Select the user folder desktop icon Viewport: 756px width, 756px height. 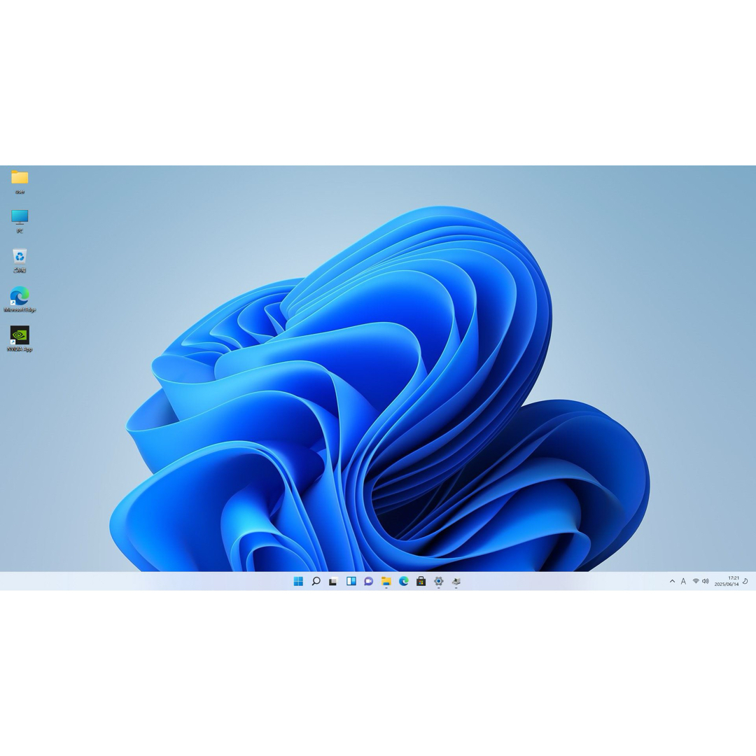20,182
